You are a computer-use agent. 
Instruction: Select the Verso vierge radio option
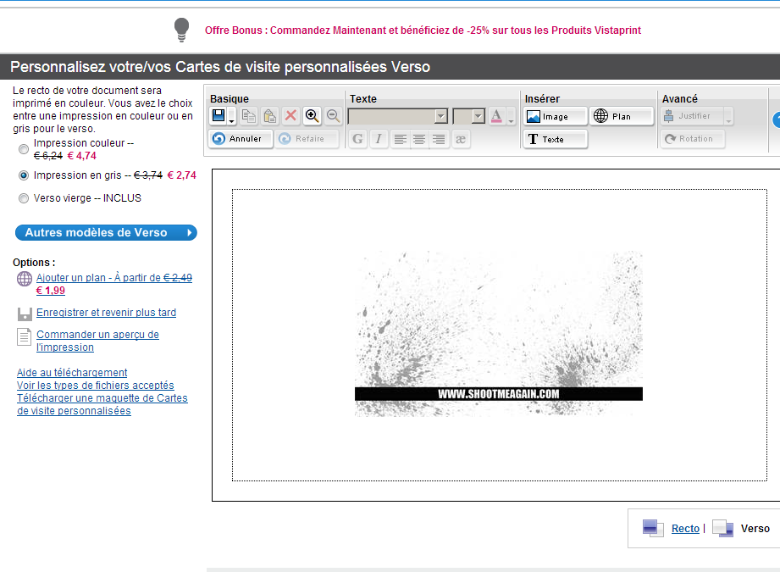click(24, 198)
